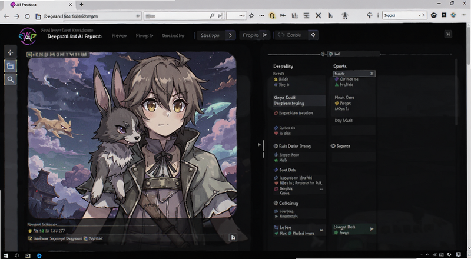Click the play arrow row under Cotsalonug

(x=286, y=217)
